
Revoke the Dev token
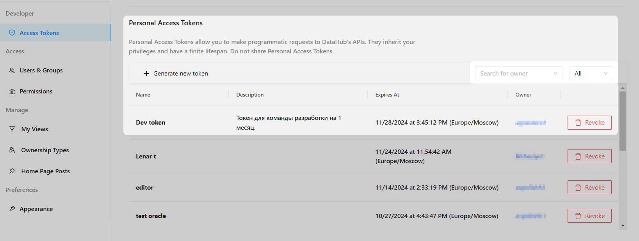[x=589, y=123]
